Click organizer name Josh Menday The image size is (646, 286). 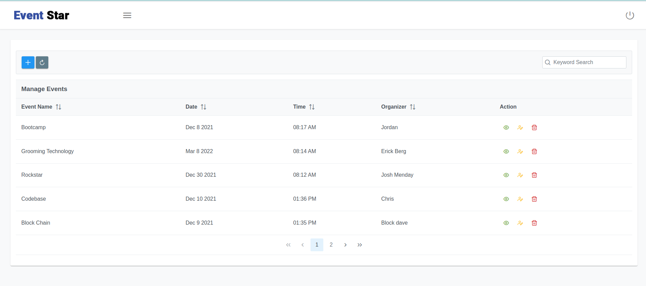coord(397,175)
